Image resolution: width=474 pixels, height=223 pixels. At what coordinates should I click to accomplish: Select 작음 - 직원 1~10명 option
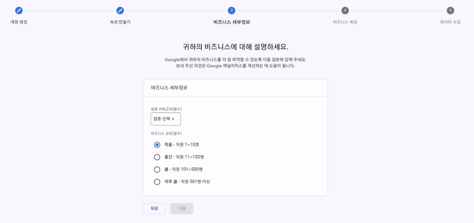(x=157, y=144)
